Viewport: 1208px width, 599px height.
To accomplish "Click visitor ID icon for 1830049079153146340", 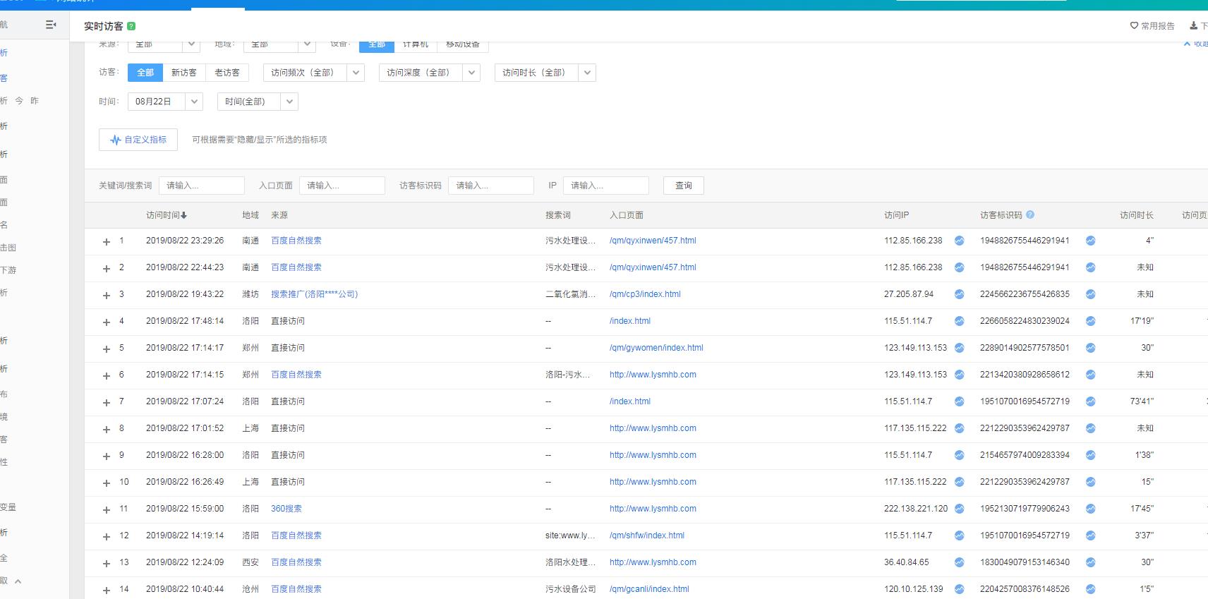I will pos(1090,562).
